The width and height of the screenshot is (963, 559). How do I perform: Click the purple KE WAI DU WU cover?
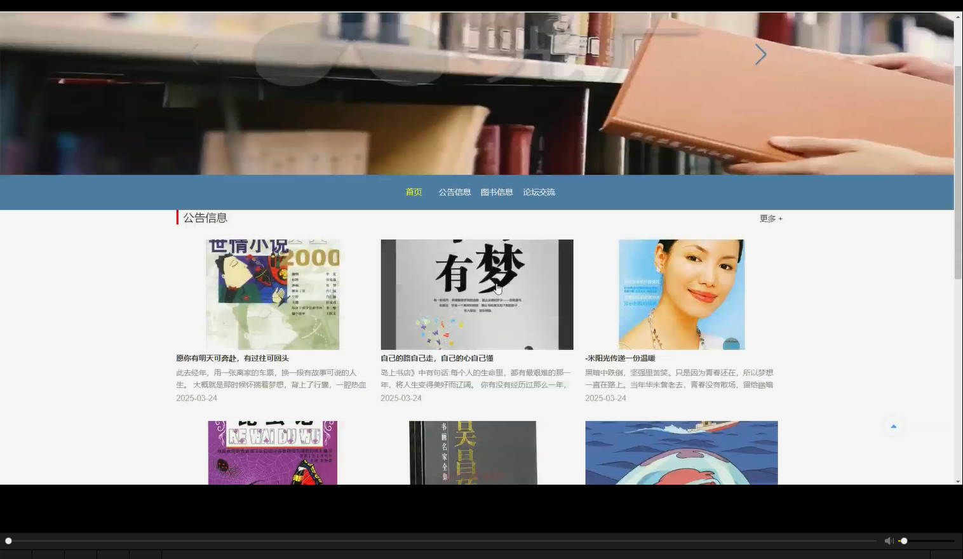pyautogui.click(x=273, y=452)
